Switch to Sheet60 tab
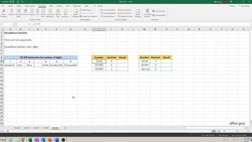Image resolution: width=252 pixels, height=142 pixels. (17, 128)
